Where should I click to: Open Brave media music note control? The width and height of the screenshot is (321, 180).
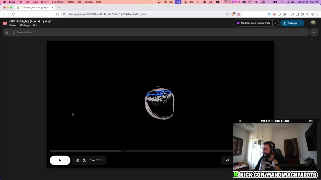292,14
